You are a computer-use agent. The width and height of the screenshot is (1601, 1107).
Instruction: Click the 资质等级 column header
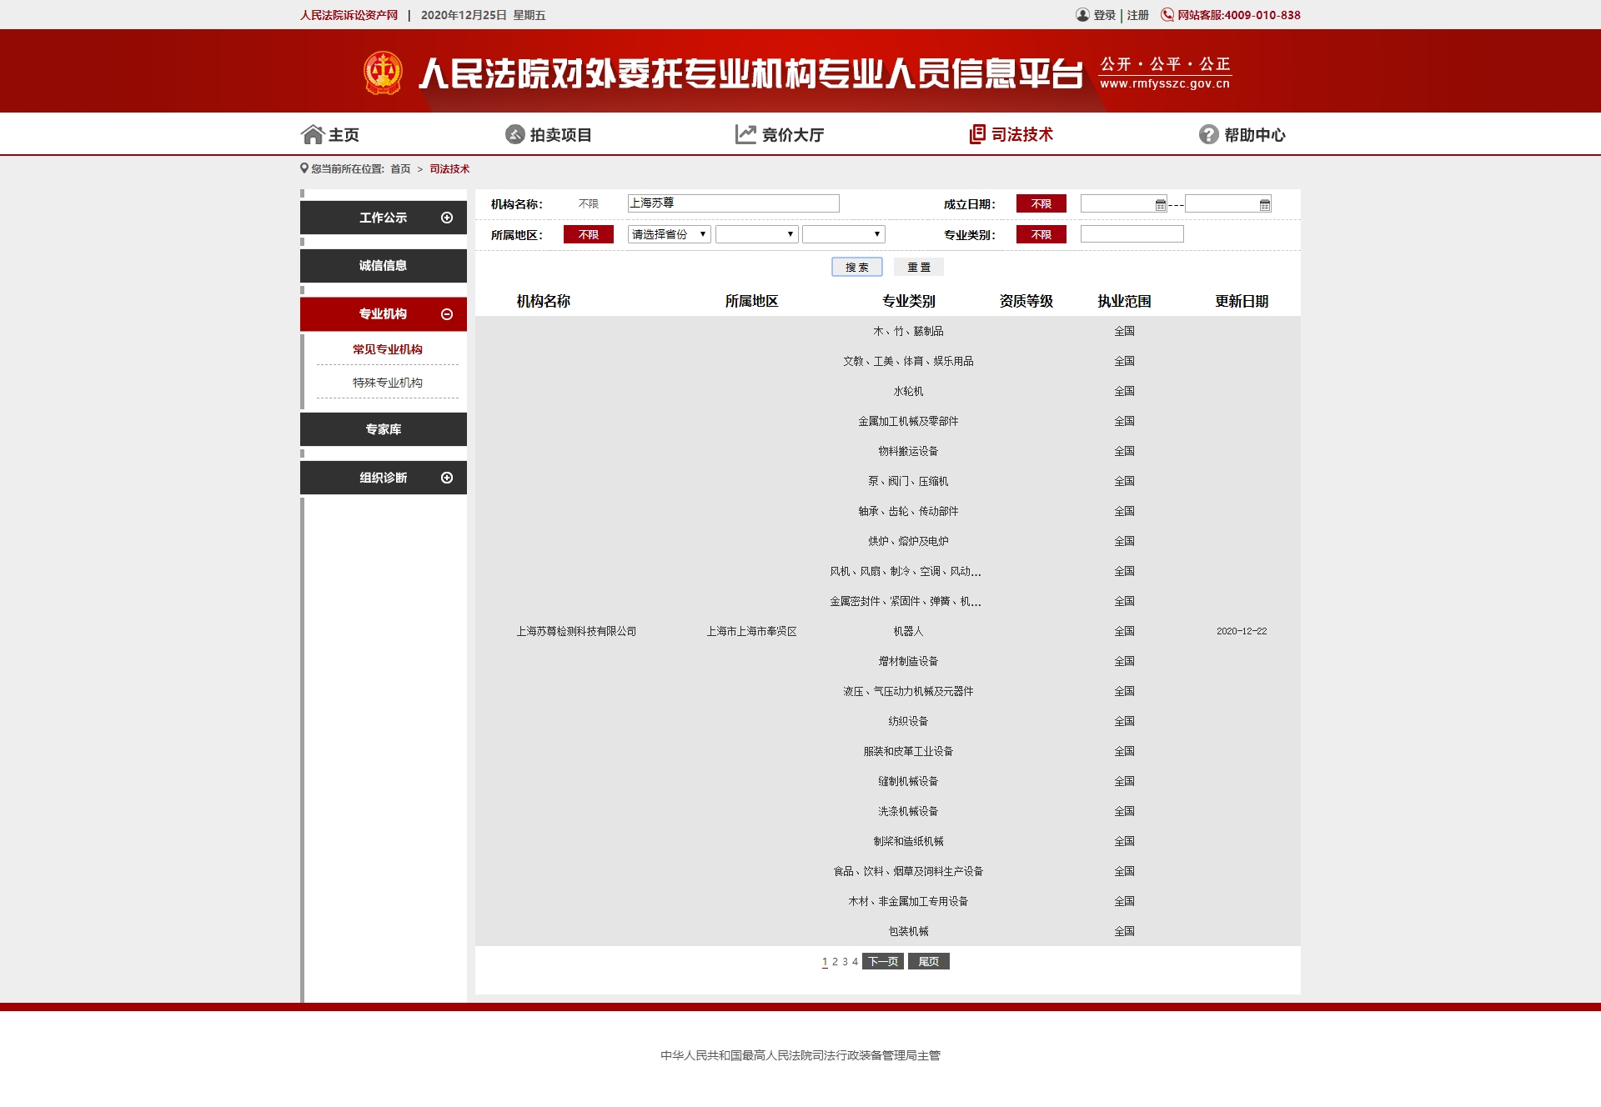click(1026, 301)
